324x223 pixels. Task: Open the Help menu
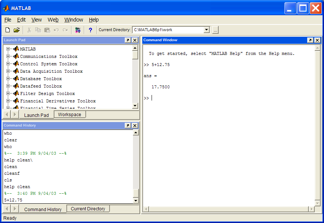coord(94,20)
